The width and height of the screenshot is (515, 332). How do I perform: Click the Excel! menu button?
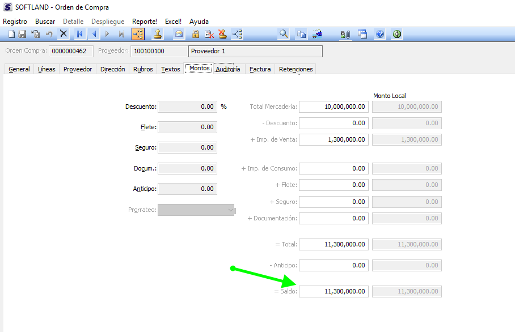point(173,22)
